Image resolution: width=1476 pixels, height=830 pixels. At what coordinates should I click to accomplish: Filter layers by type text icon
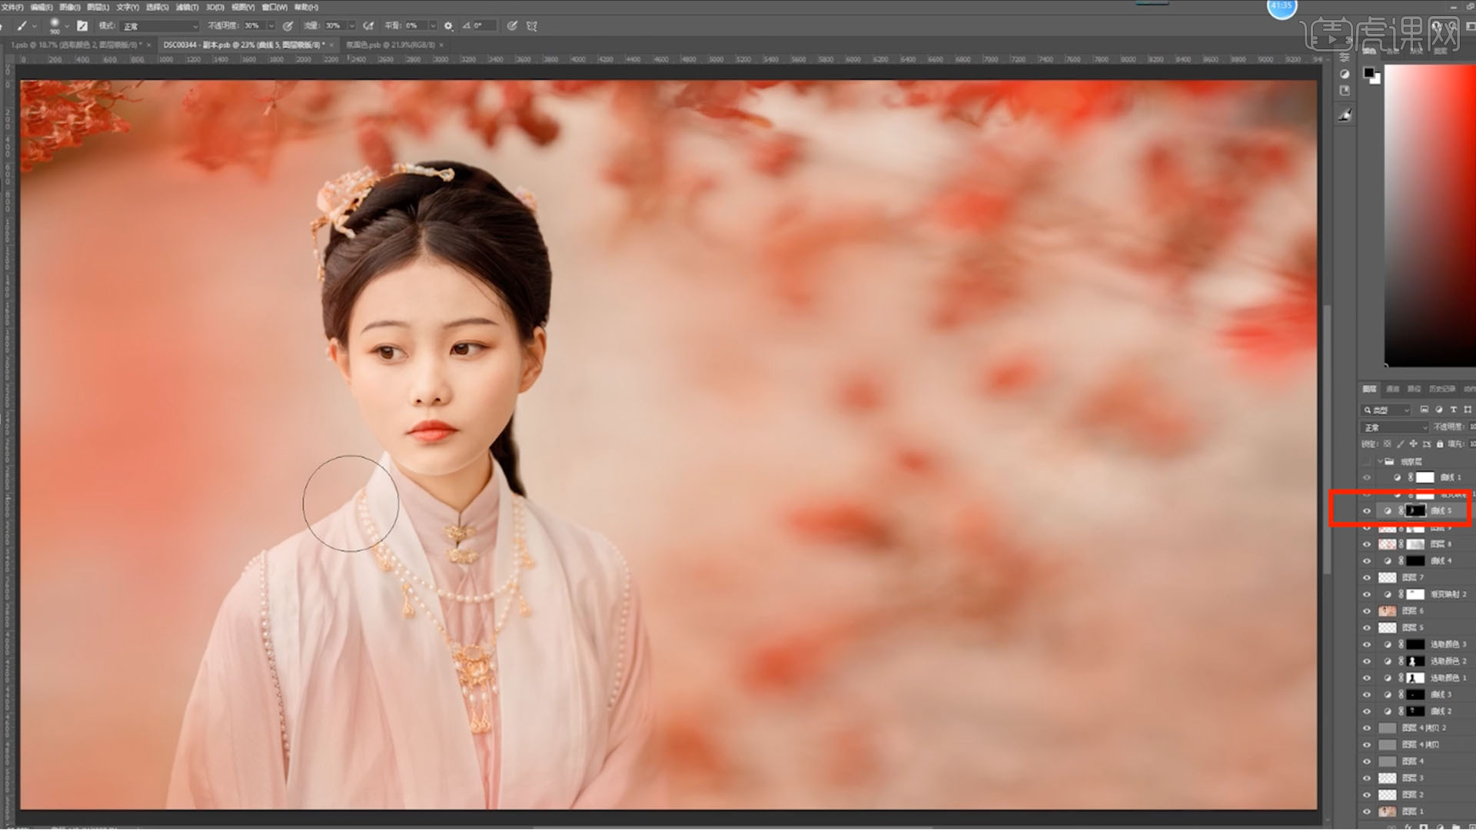point(1453,410)
